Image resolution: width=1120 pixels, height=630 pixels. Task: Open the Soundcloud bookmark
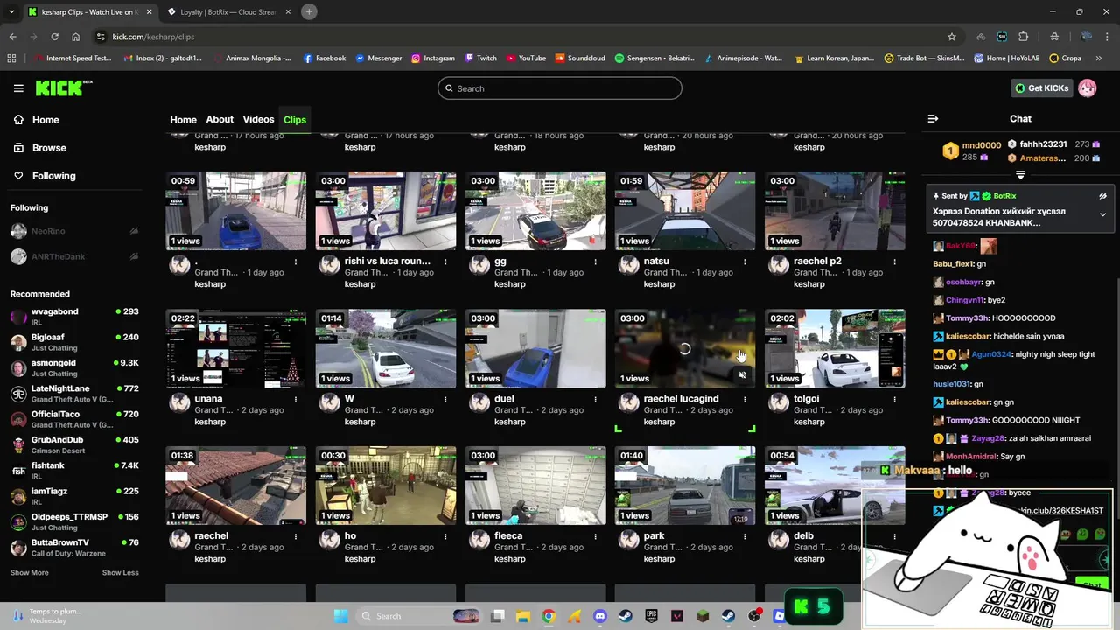(580, 59)
